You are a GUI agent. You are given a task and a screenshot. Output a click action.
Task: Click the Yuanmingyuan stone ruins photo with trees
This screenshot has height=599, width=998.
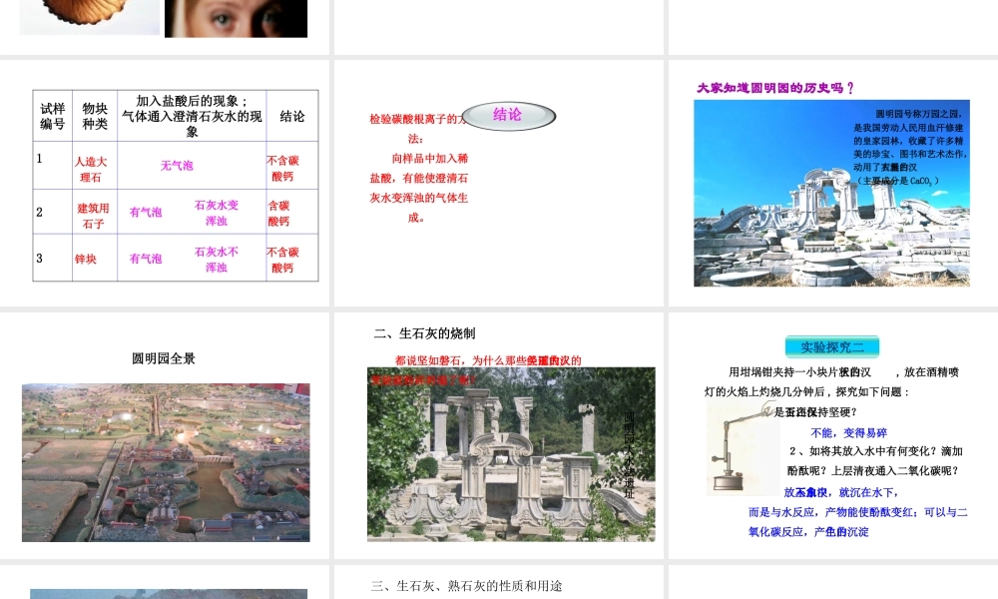pos(511,454)
